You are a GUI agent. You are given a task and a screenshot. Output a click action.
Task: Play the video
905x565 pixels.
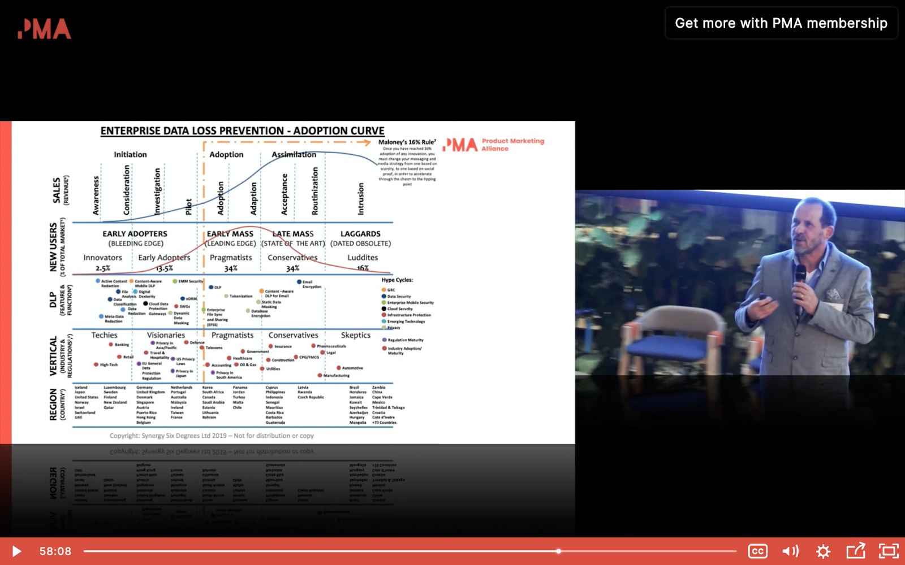16,551
